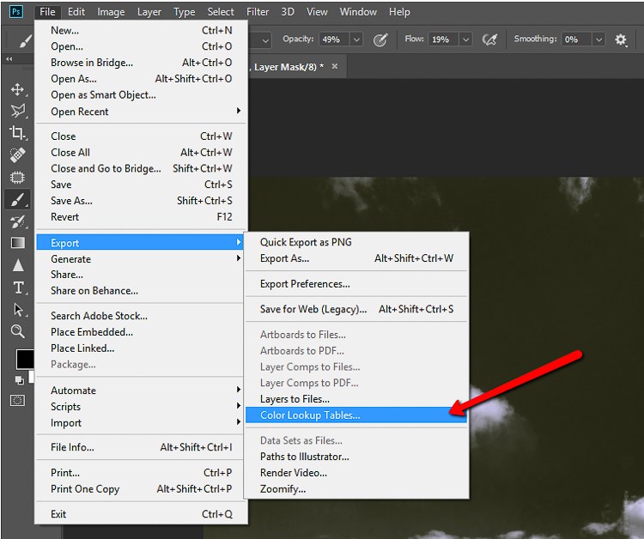The height and width of the screenshot is (539, 644).
Task: Select the Crop tool
Action: click(18, 132)
